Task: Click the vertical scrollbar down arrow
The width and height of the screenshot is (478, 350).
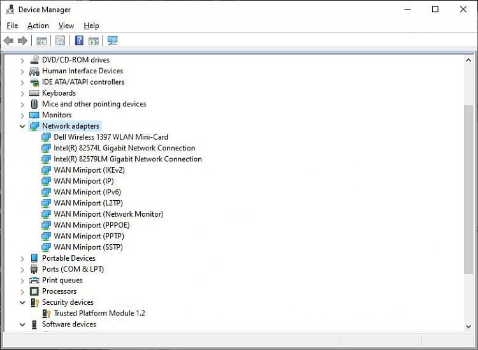Action: tap(468, 326)
